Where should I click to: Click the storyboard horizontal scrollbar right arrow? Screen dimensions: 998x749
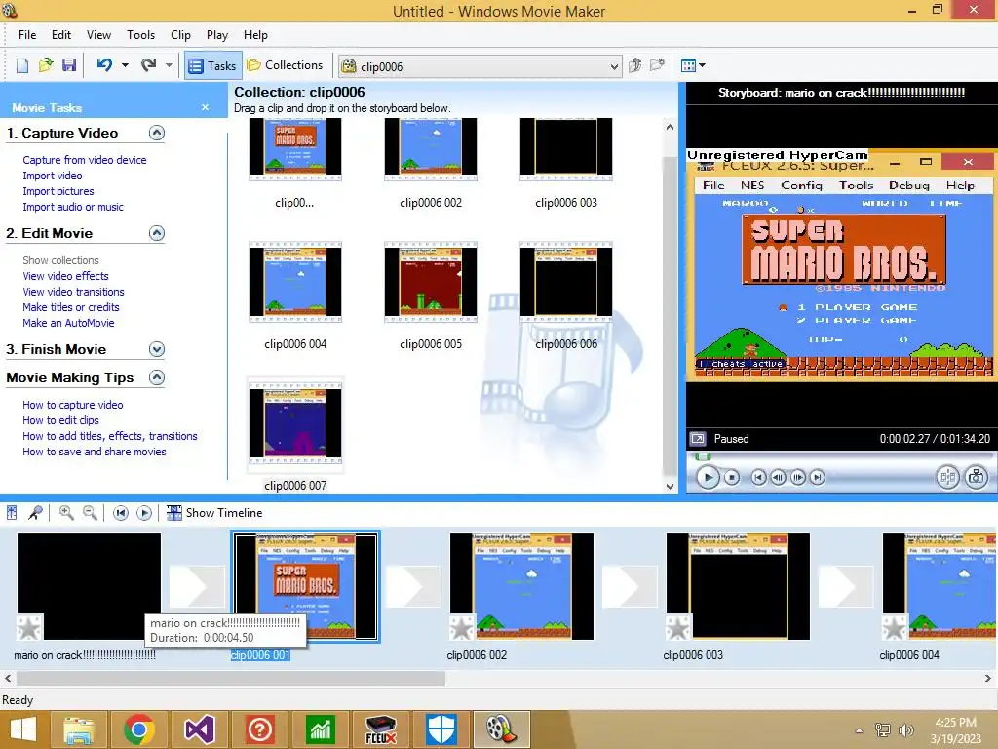coord(988,679)
